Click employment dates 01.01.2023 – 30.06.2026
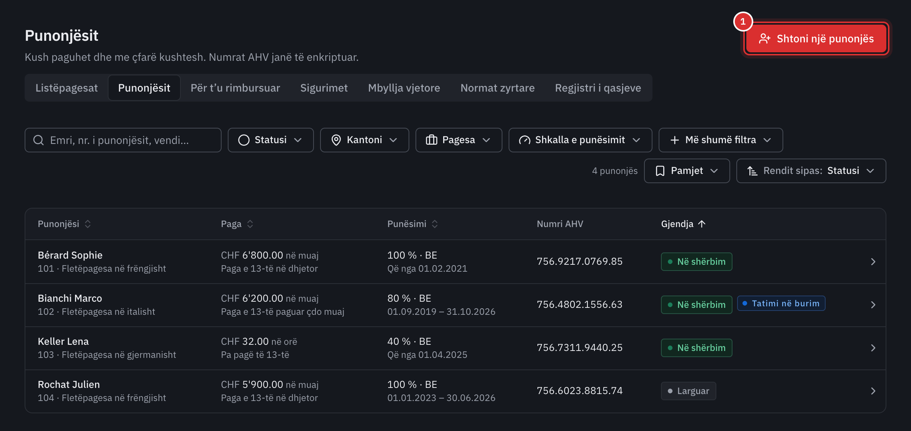 pyautogui.click(x=441, y=398)
